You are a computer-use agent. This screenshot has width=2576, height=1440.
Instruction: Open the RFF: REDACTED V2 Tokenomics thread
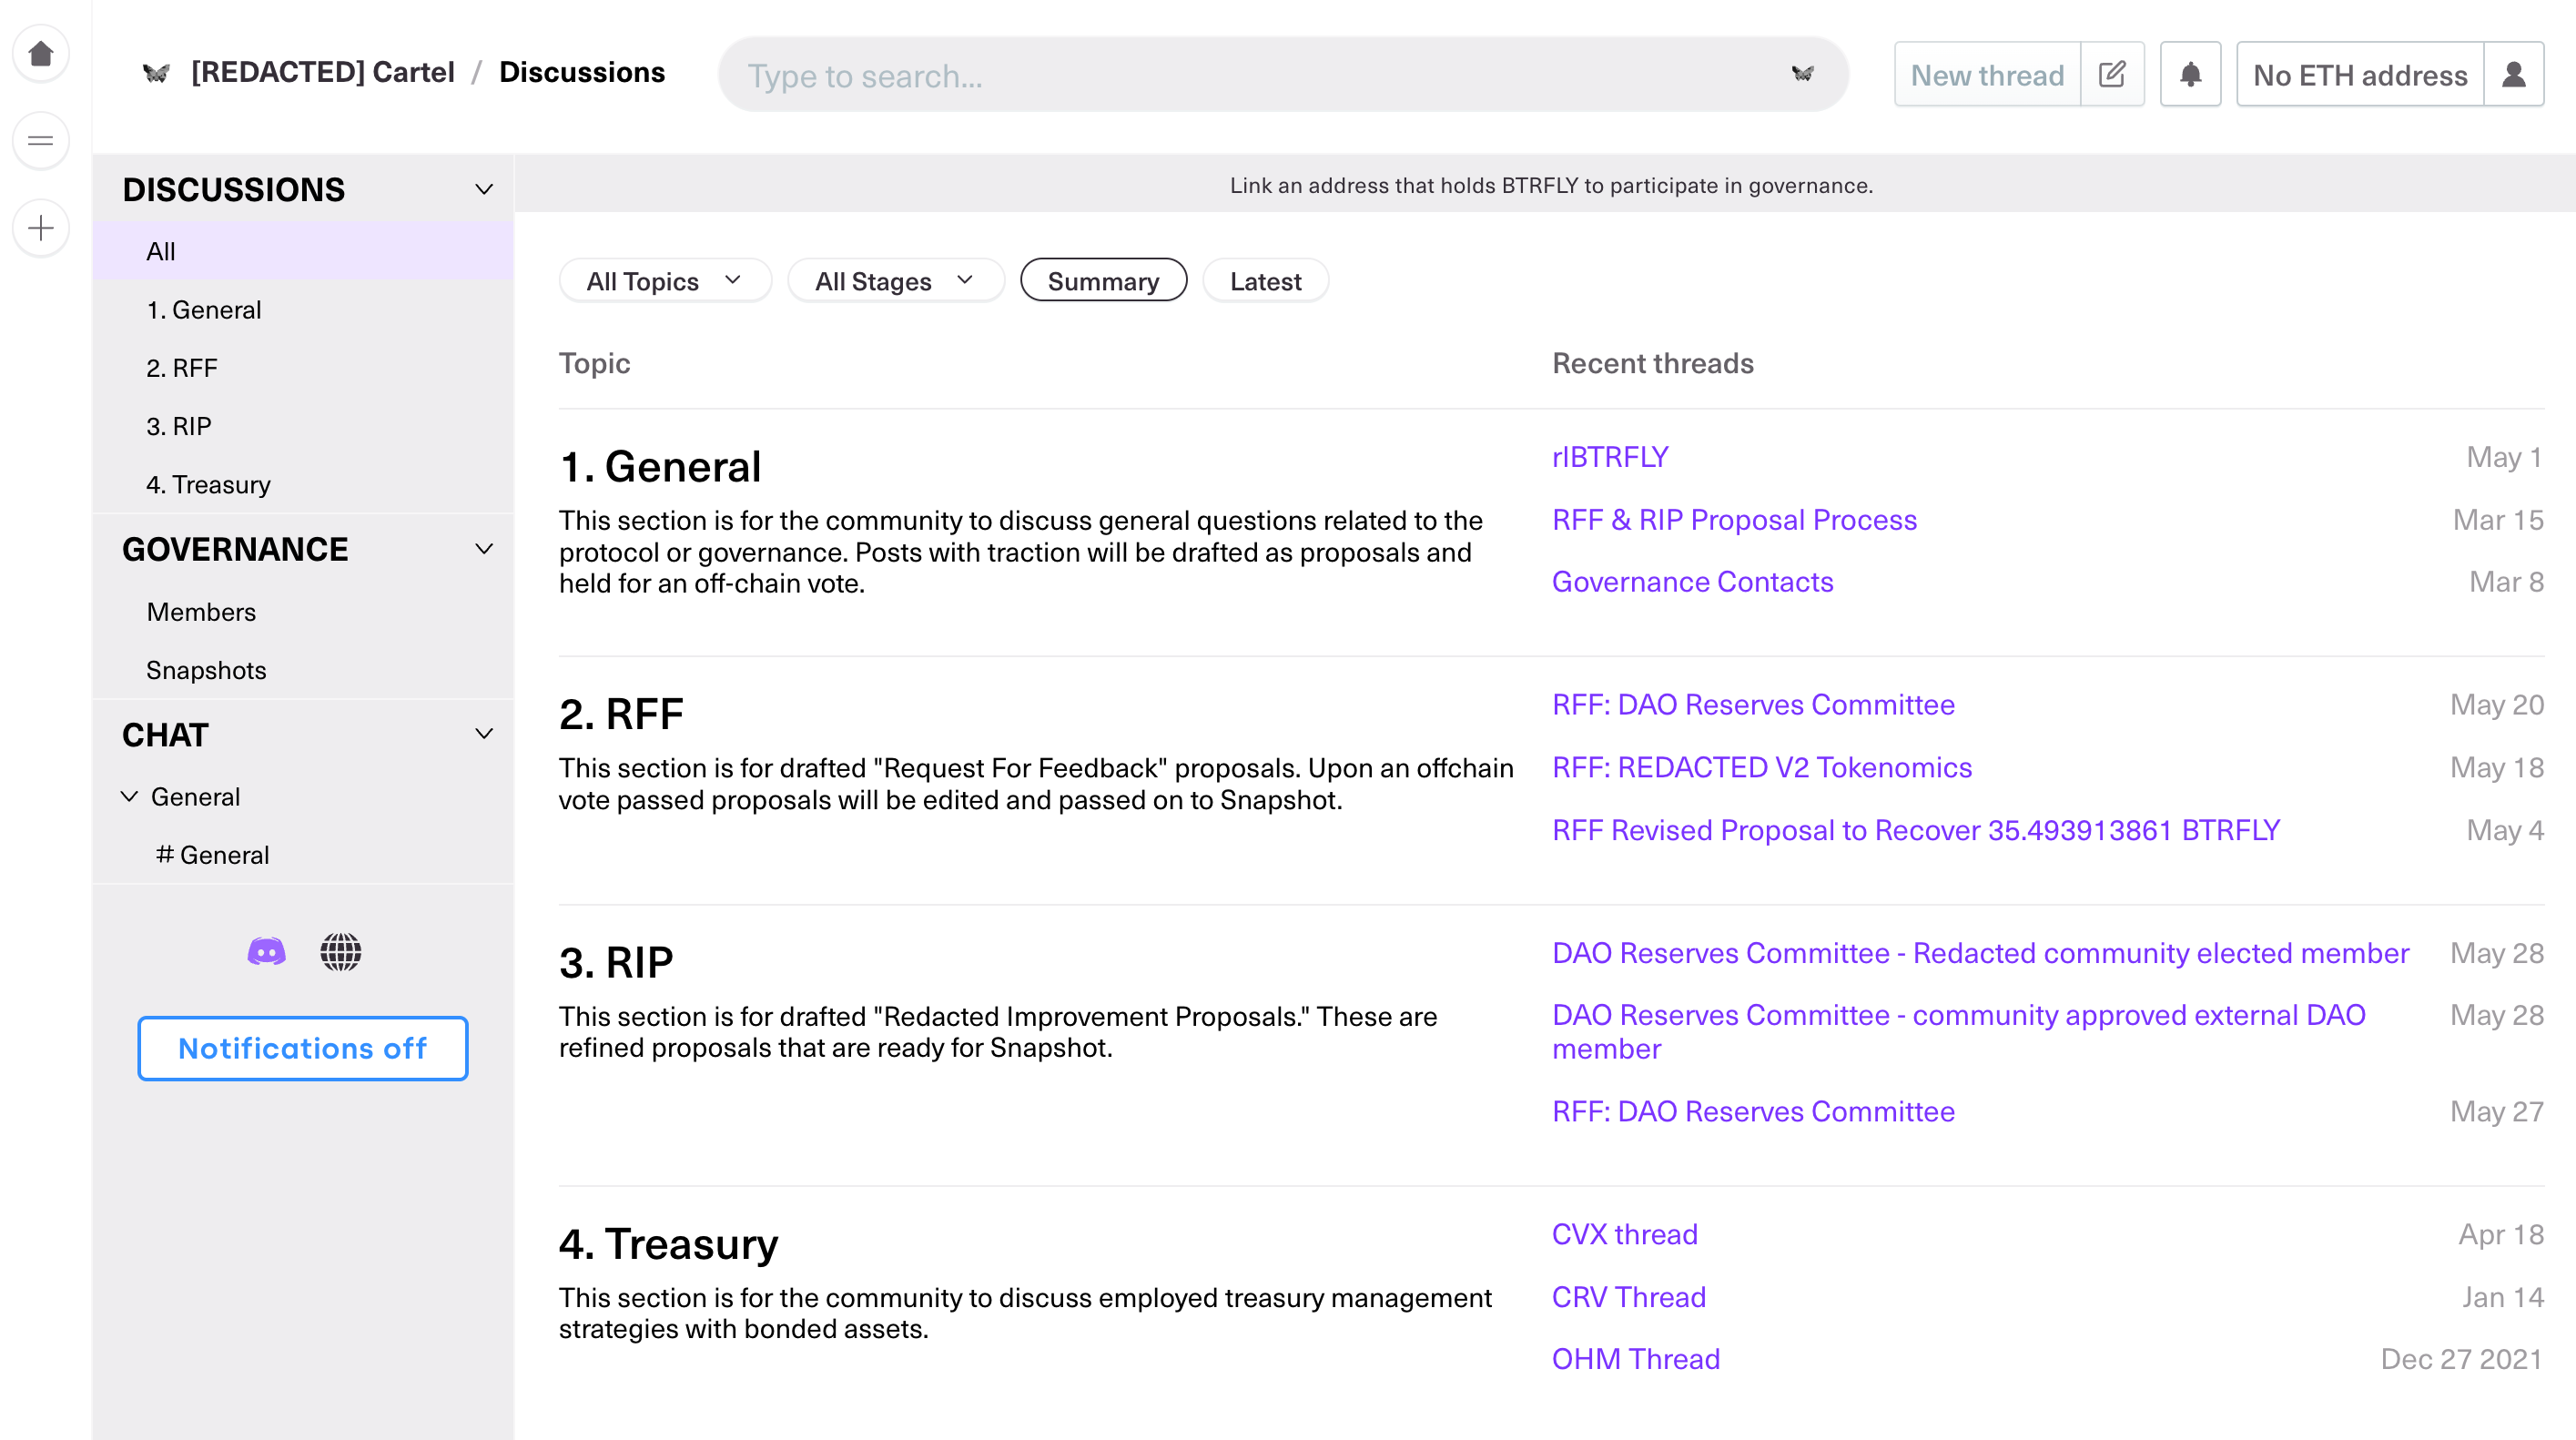(x=1761, y=767)
